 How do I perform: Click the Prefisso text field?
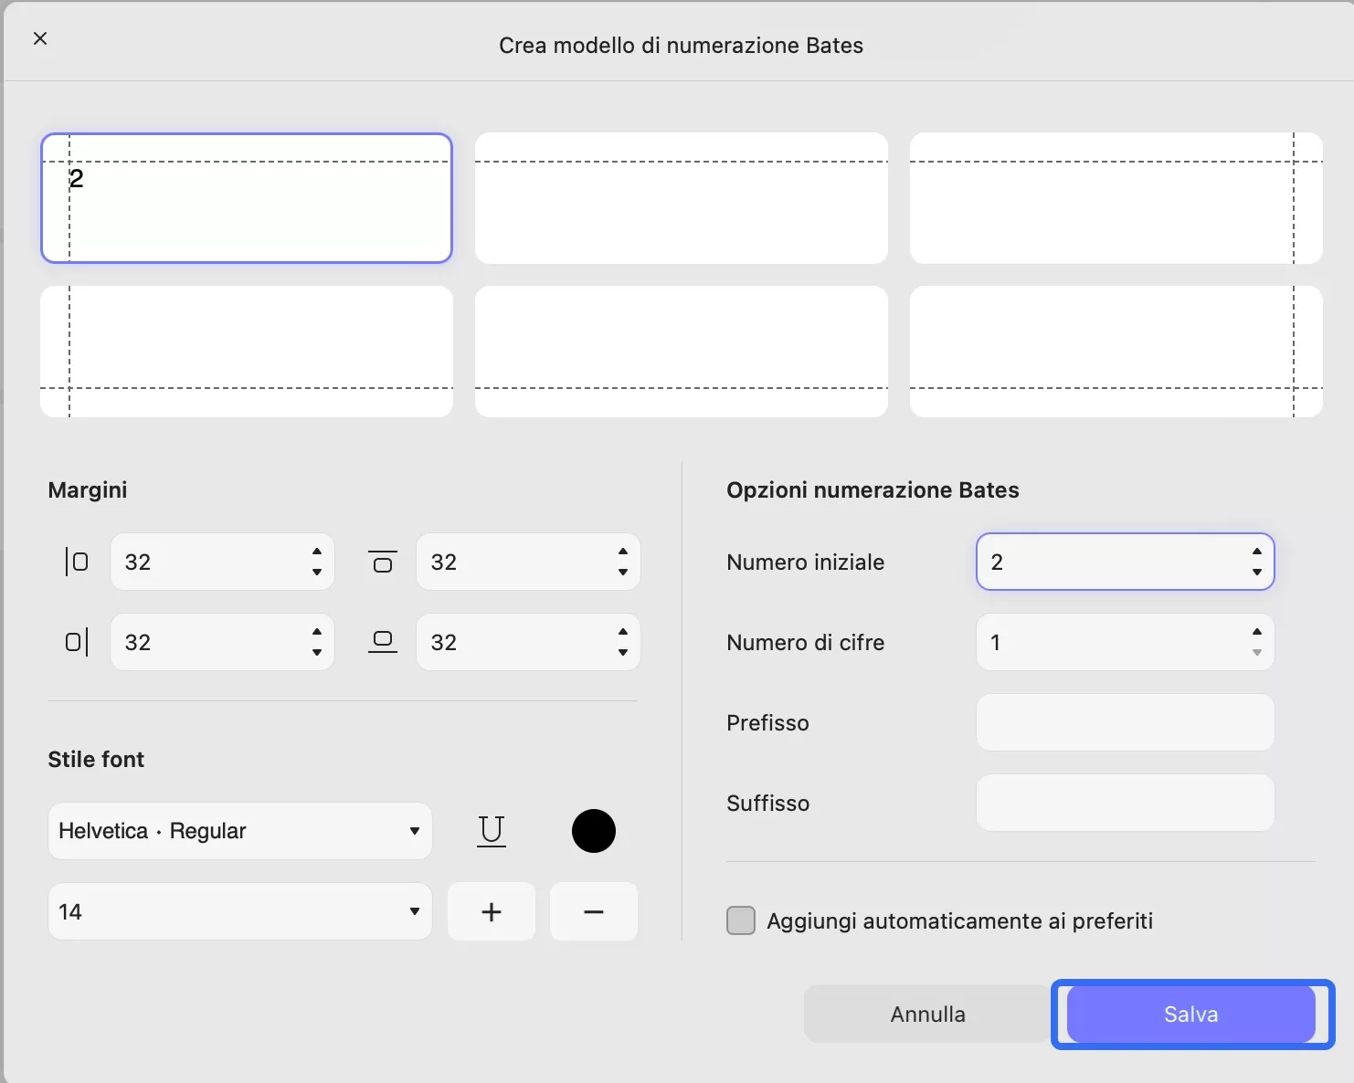1125,722
